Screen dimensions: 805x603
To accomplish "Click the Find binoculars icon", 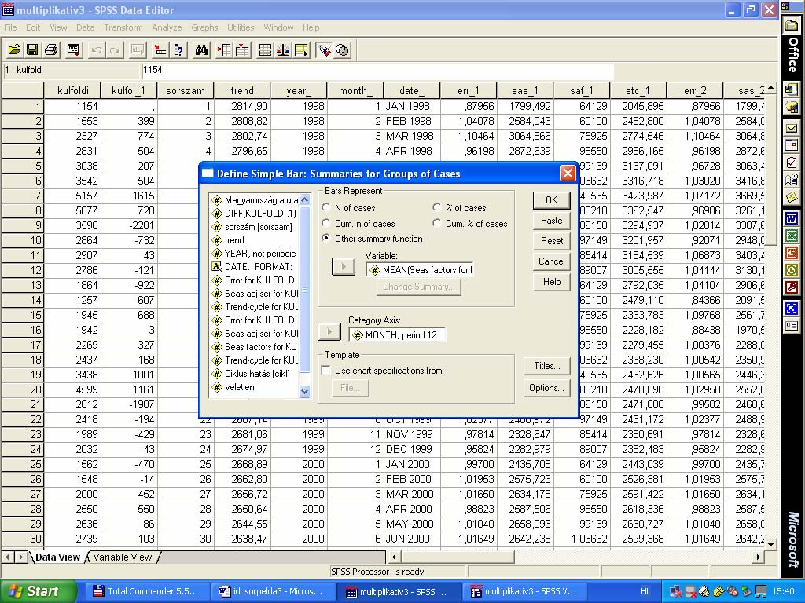I will (x=201, y=49).
